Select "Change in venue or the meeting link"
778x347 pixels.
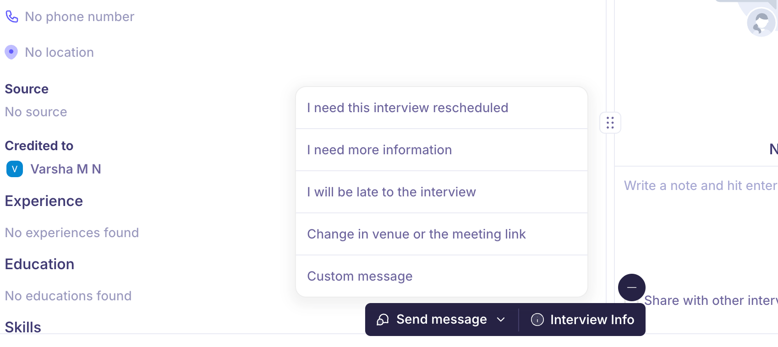[416, 234]
